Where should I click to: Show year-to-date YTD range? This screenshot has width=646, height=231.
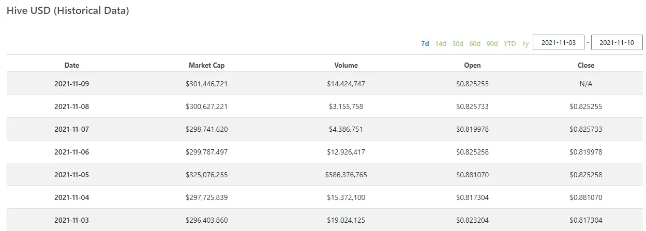point(509,43)
